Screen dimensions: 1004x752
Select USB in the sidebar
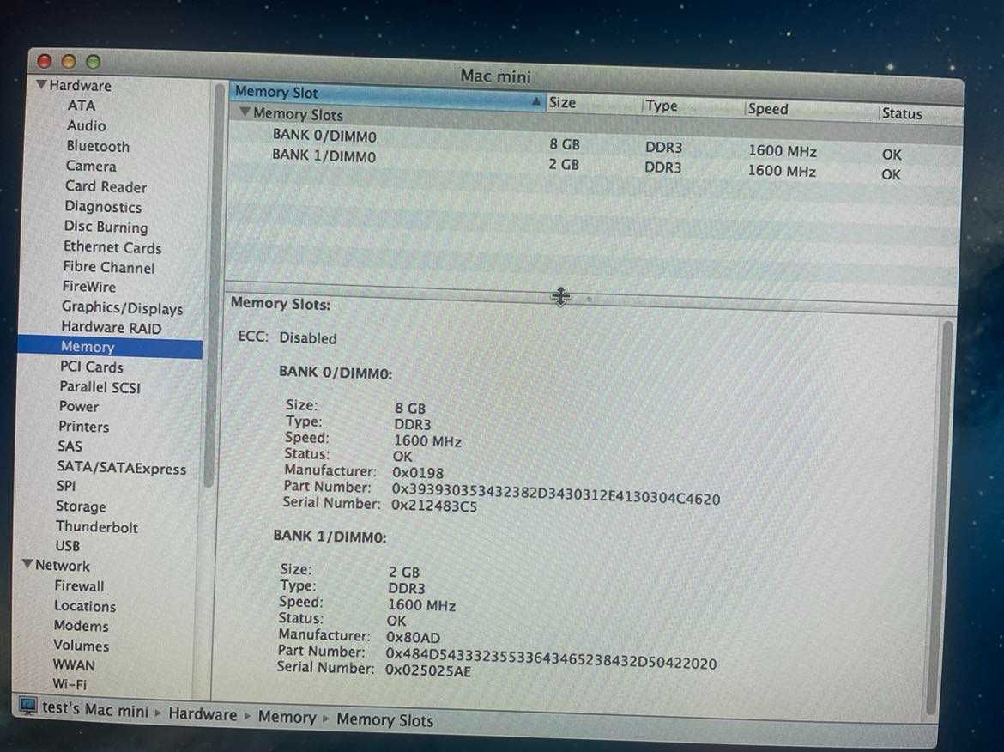click(67, 546)
